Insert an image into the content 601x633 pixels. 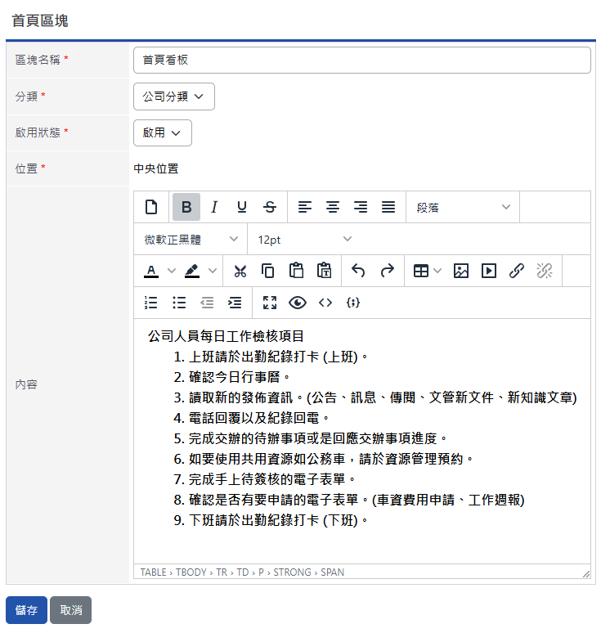point(461,271)
